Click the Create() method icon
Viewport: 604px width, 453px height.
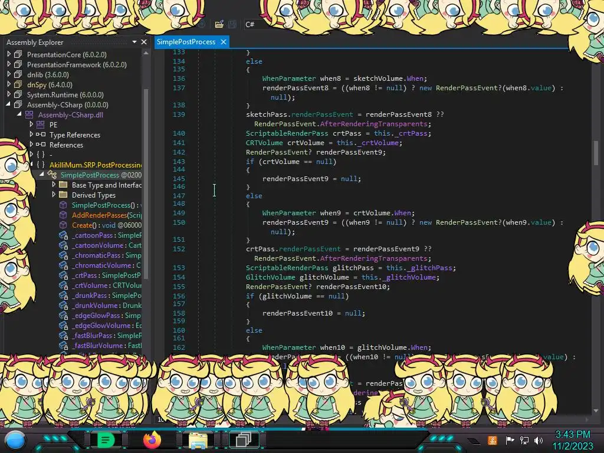63,225
